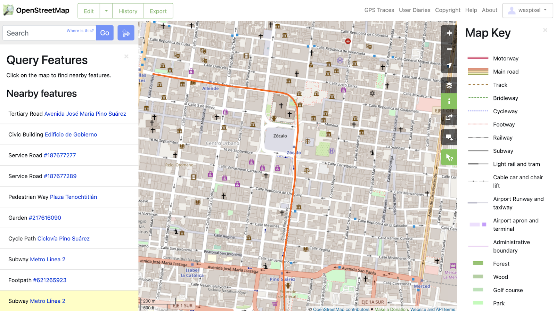The image size is (556, 311).
Task: Click the 'Where is this?' link
Action: [80, 31]
